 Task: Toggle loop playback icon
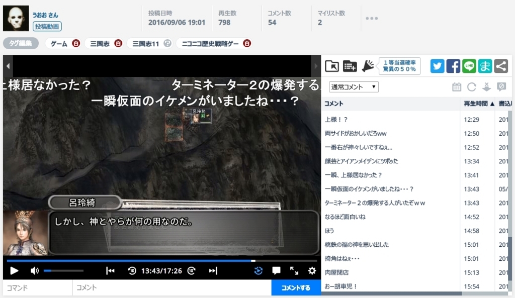(259, 271)
